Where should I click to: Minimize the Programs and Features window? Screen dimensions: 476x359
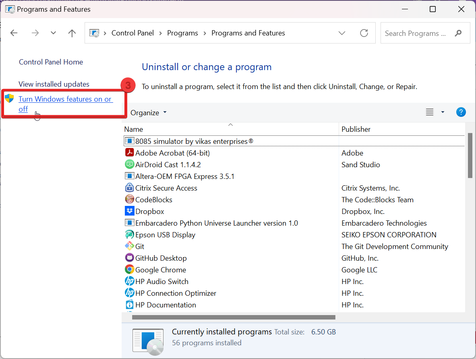point(405,9)
